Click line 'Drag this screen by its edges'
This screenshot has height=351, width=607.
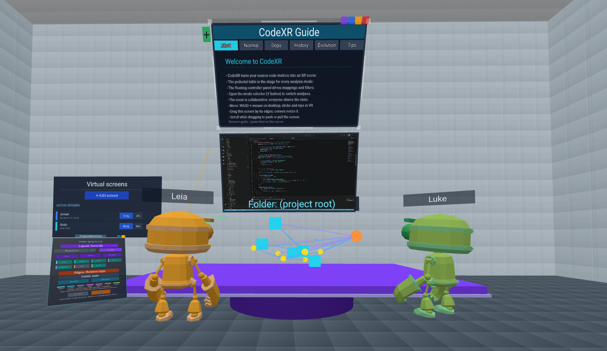(x=264, y=112)
